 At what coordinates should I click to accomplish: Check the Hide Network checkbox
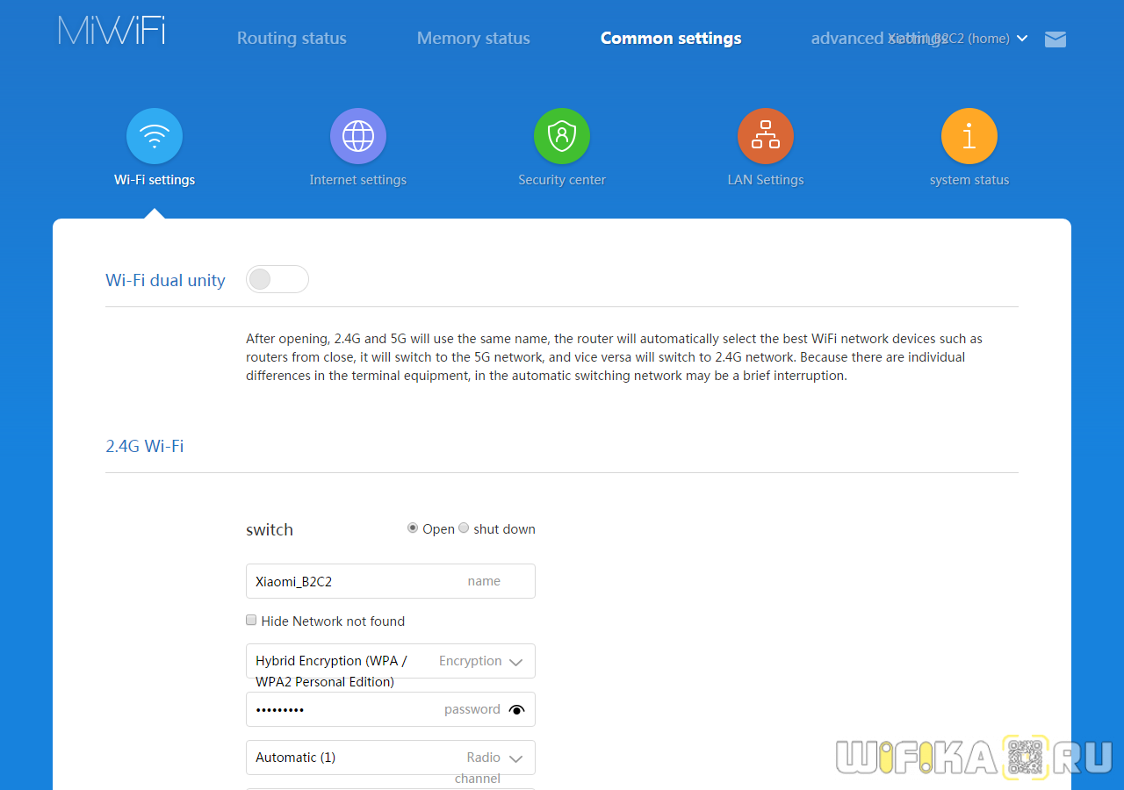pyautogui.click(x=251, y=620)
